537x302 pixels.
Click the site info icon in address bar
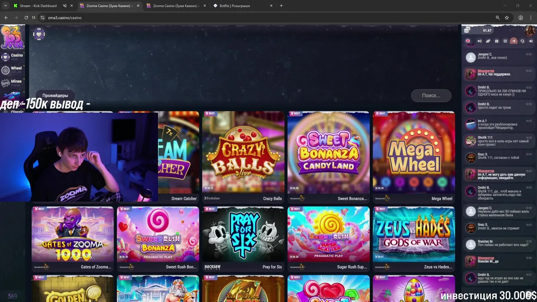click(x=42, y=18)
